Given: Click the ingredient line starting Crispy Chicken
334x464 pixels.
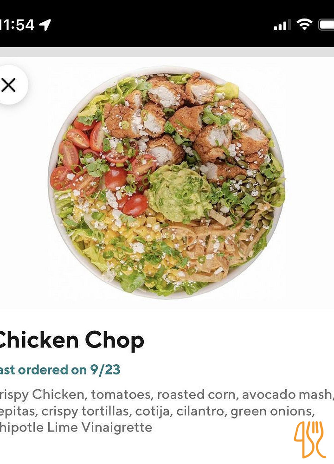Looking at the screenshot, I should coord(167,394).
